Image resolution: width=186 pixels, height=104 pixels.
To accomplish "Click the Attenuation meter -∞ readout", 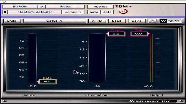I will (97, 86).
